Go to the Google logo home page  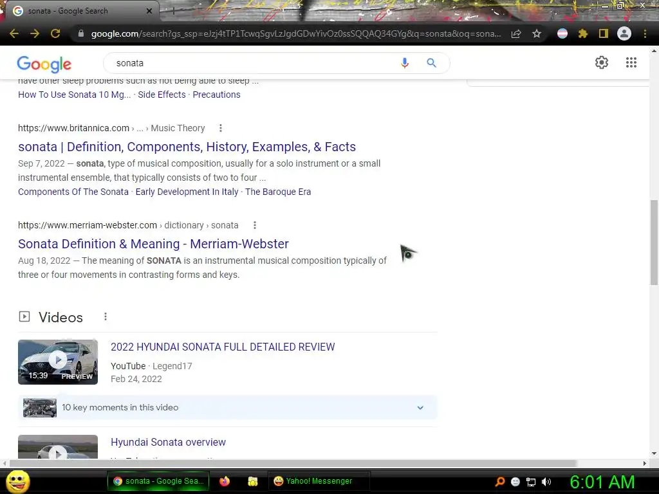tap(44, 64)
